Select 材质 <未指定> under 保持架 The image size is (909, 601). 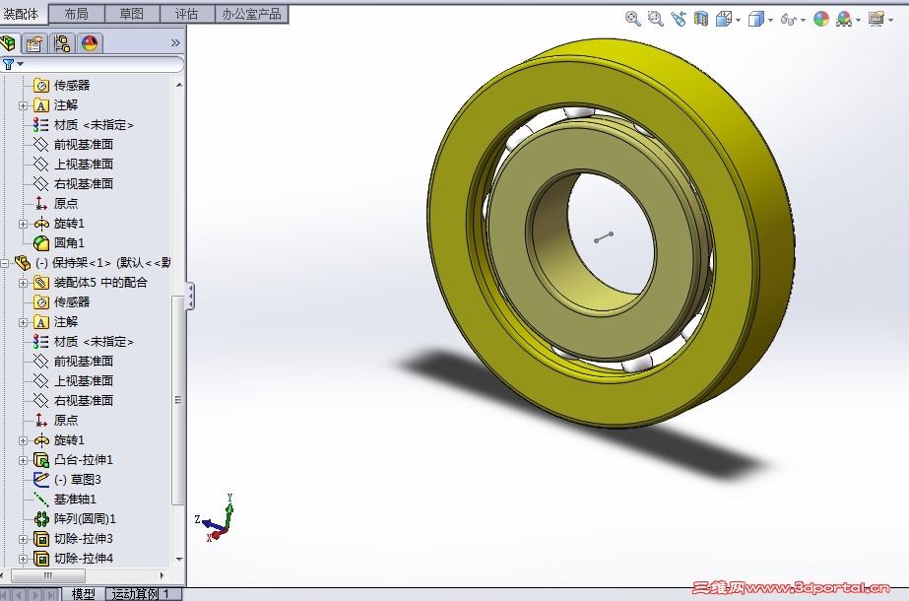(94, 342)
